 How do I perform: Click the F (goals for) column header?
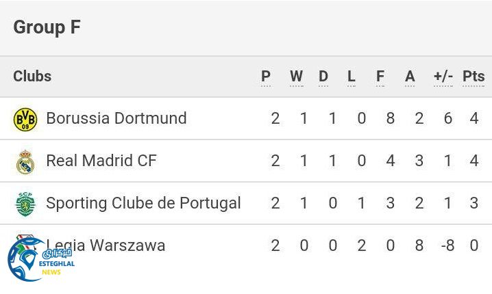click(x=380, y=77)
